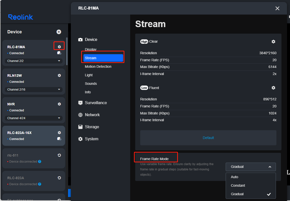The image size is (290, 201).
Task: Click the 3840*2160 resolution value
Action: (x=268, y=53)
